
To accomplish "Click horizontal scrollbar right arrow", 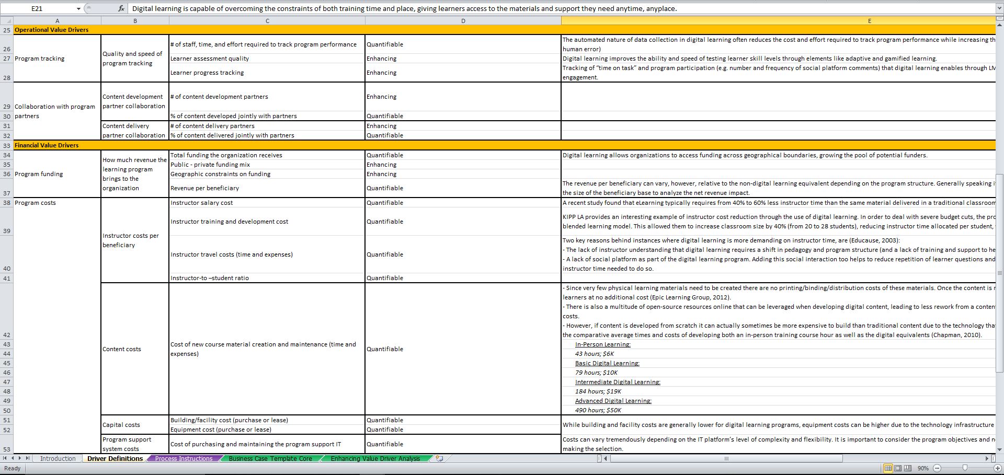I will 987,458.
